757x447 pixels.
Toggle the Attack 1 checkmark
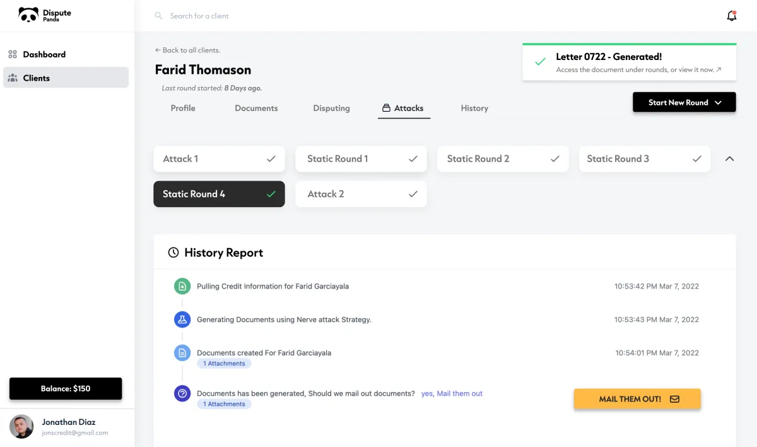(x=271, y=159)
